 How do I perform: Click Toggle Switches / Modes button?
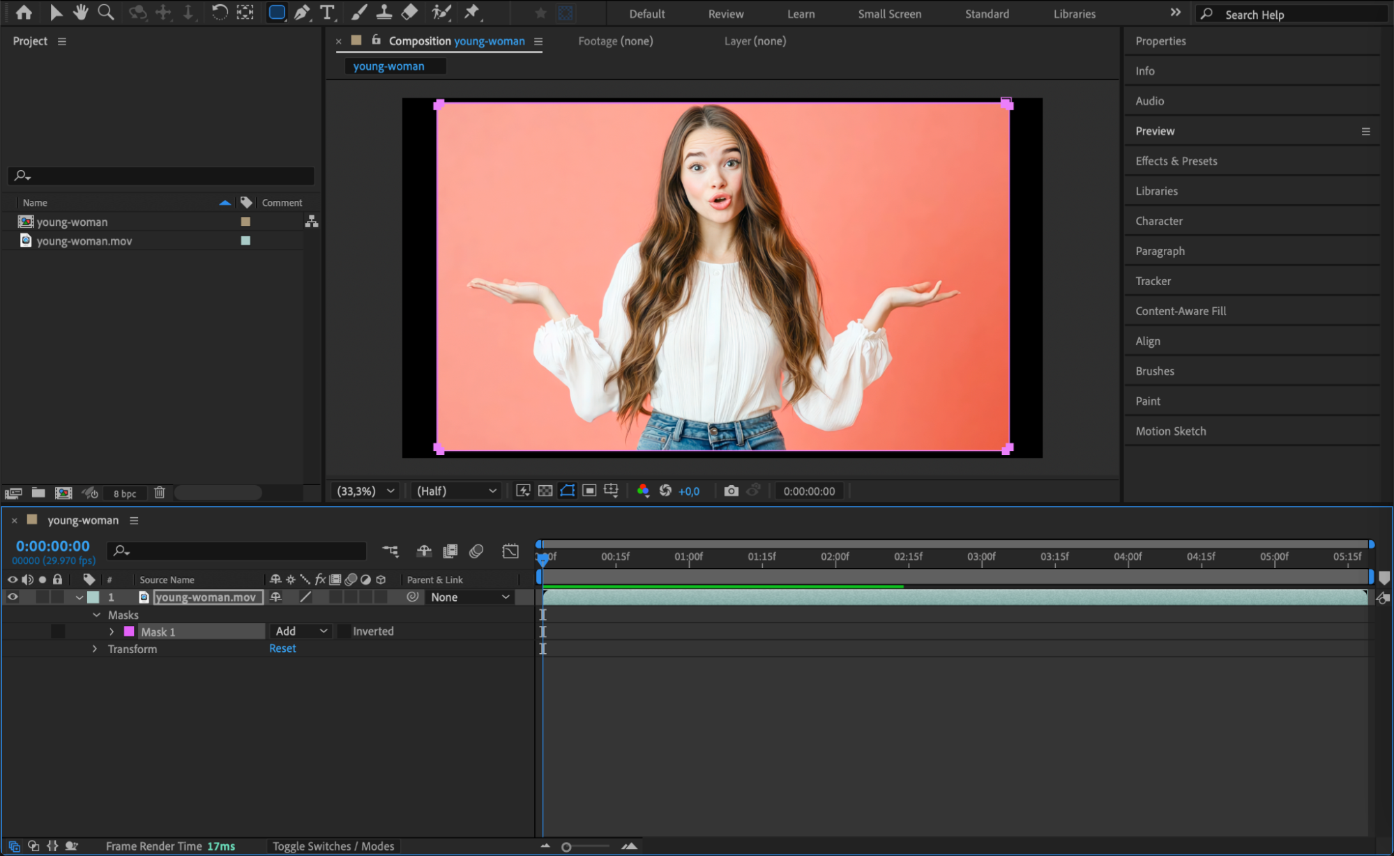[333, 846]
